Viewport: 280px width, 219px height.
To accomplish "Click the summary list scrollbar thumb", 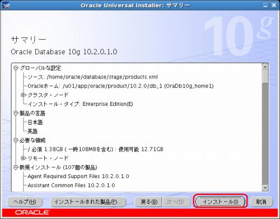I will point(265,76).
